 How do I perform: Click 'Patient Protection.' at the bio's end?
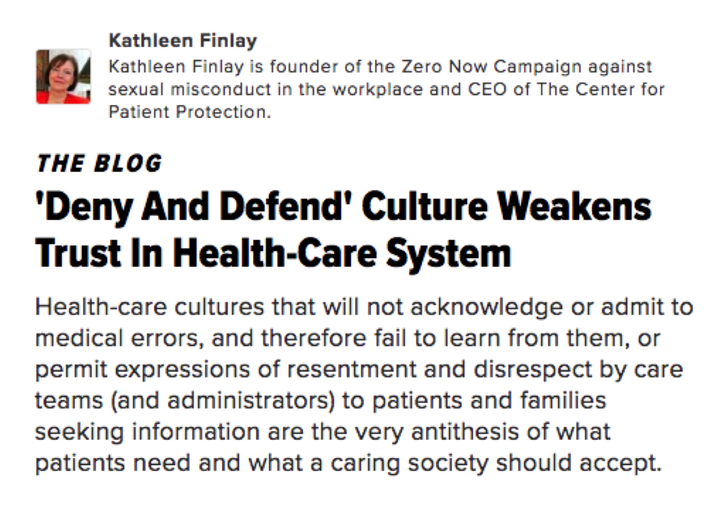[x=190, y=112]
